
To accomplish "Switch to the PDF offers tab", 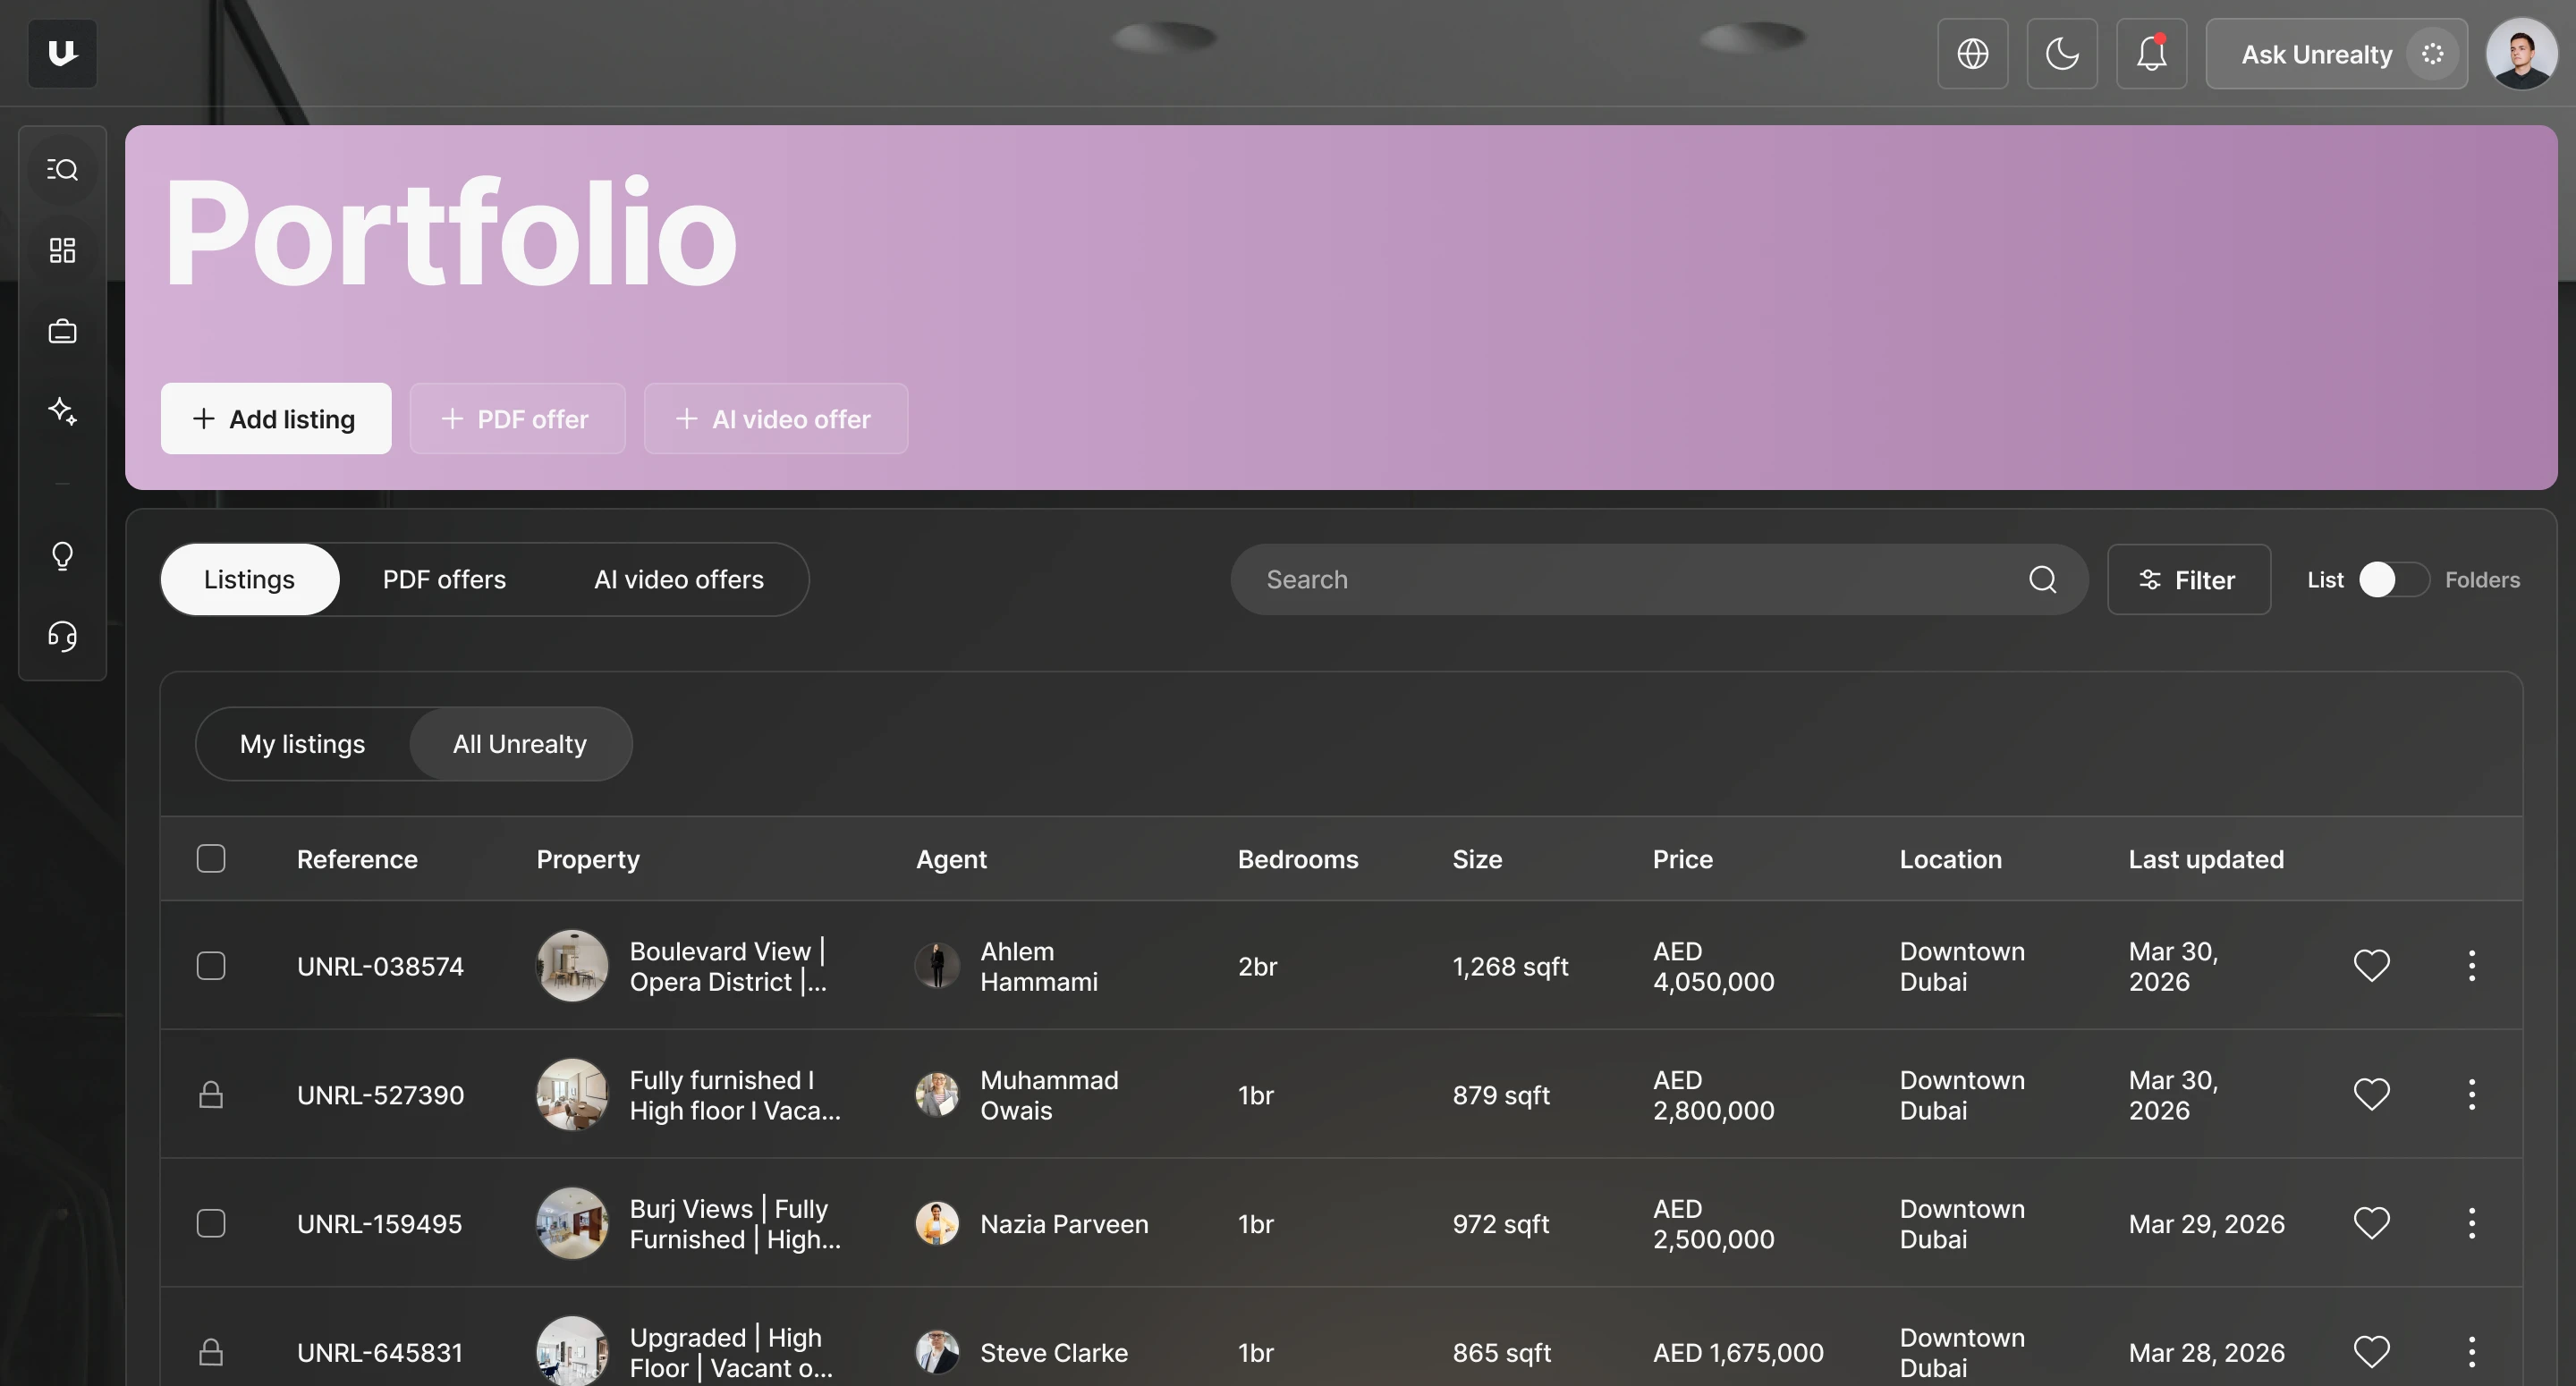I will (x=444, y=580).
